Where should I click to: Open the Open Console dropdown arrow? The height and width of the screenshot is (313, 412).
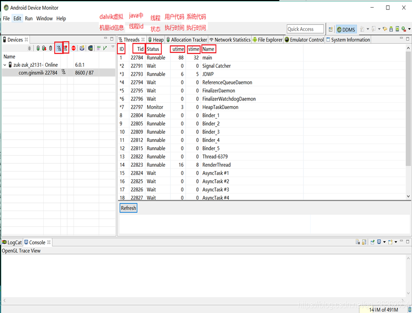click(x=396, y=242)
